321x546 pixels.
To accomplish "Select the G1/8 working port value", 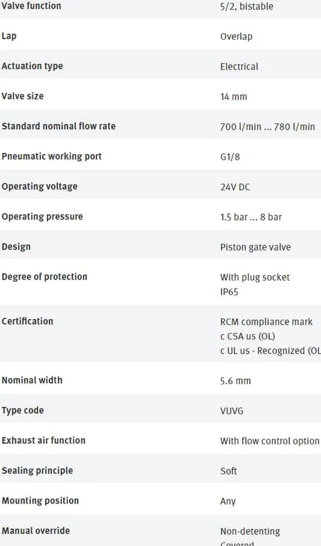I will point(230,157).
